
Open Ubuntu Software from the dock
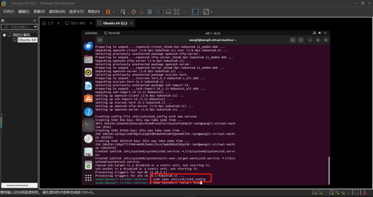88,98
